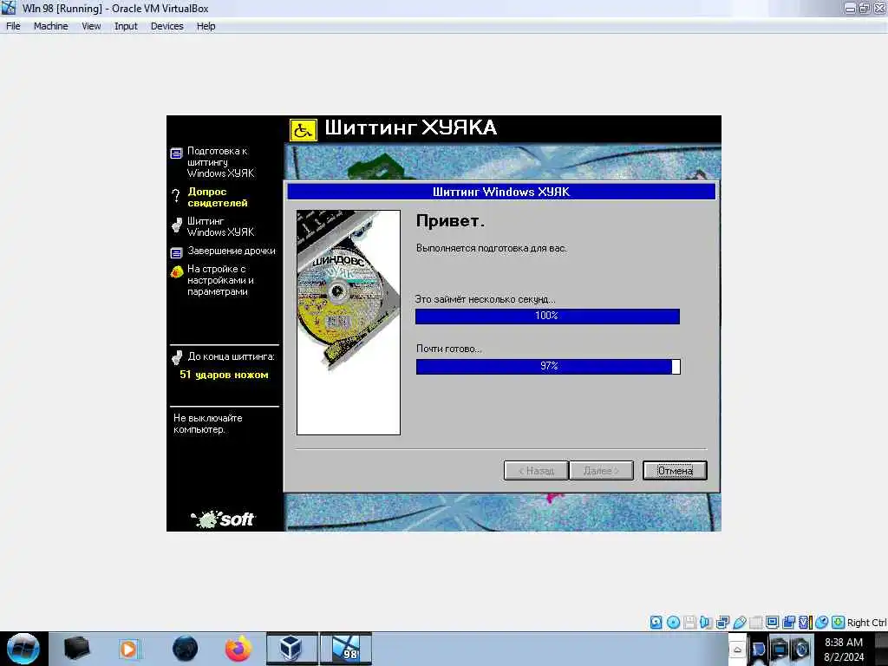This screenshot has width=888, height=666.
Task: Click the USB devices status icon
Action: (739, 623)
